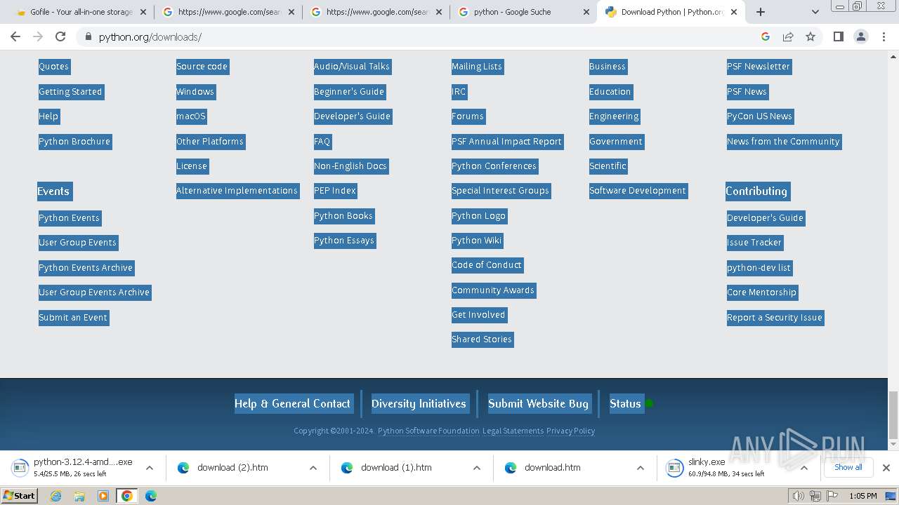Screen dimensions: 899x505
Task: Open Python Software Foundation footer link
Action: [428, 431]
